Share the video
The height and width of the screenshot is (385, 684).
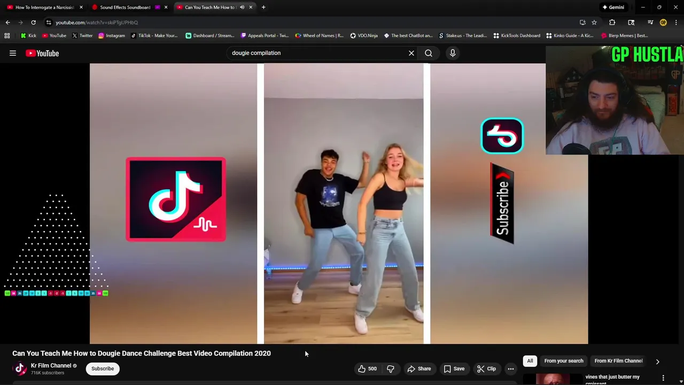click(419, 368)
